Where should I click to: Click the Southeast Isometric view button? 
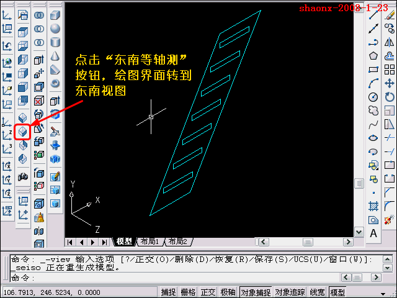tap(22, 132)
